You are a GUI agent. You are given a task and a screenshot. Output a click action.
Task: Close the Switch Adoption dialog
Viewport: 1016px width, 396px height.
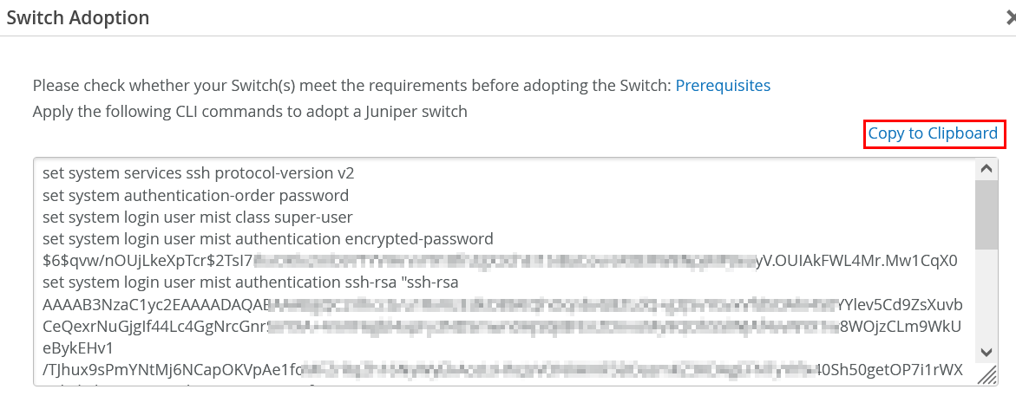coord(1010,16)
